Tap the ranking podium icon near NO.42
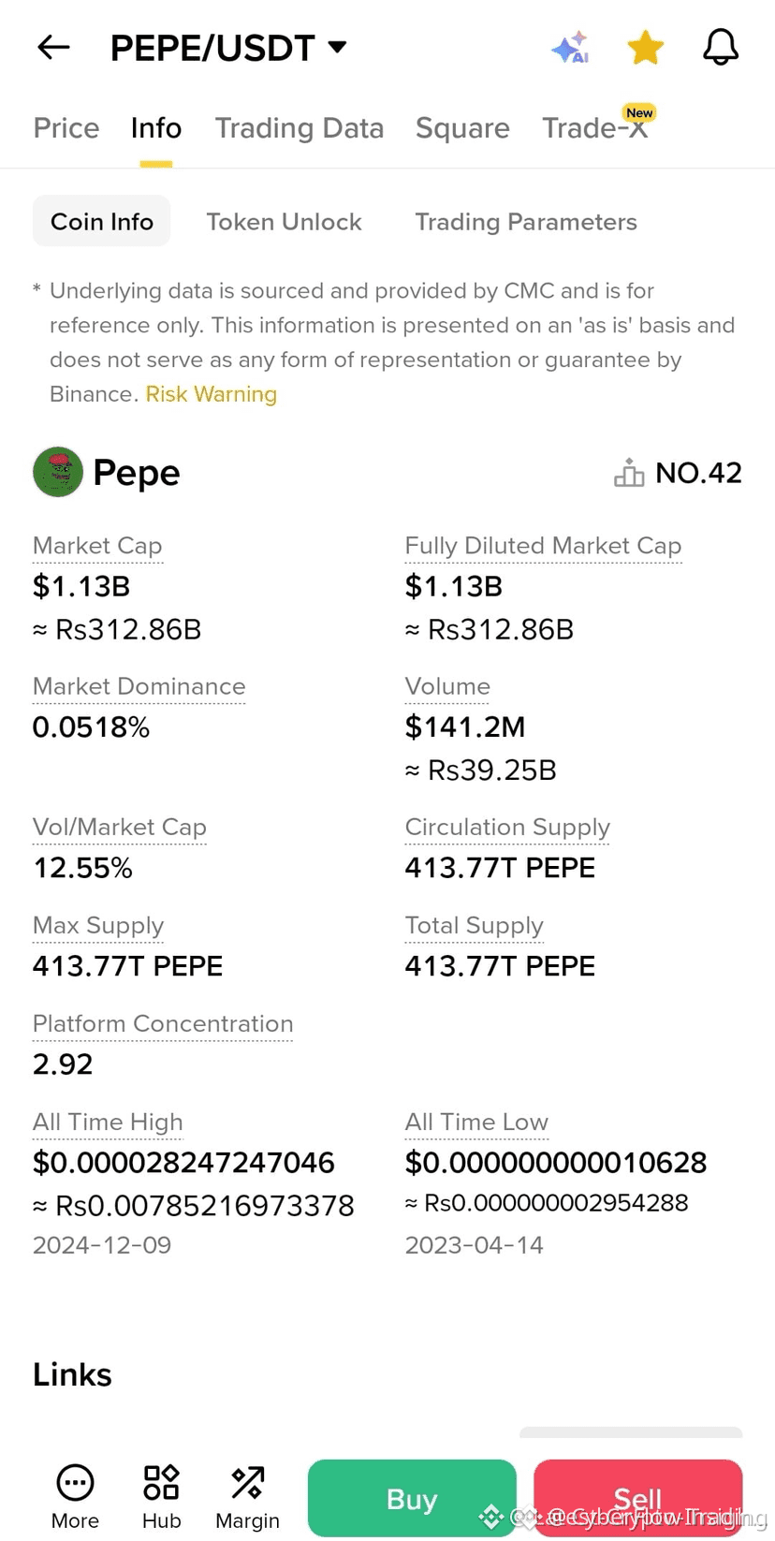775x1541 pixels. 629,473
